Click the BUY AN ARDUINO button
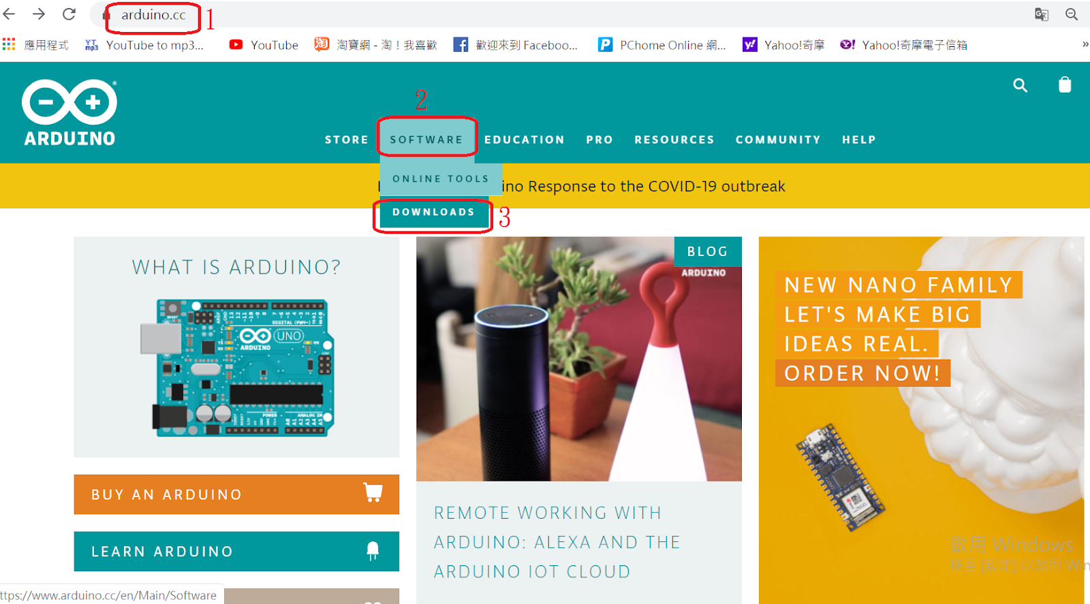The image size is (1090, 604). (x=236, y=494)
